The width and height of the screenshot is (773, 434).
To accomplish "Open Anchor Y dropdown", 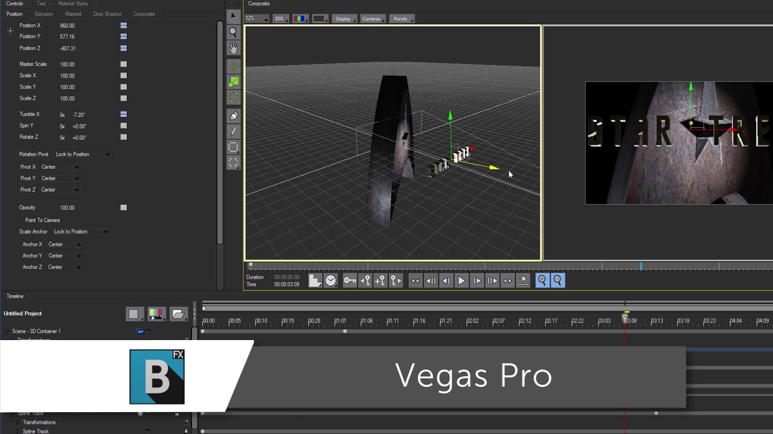I will [x=65, y=256].
